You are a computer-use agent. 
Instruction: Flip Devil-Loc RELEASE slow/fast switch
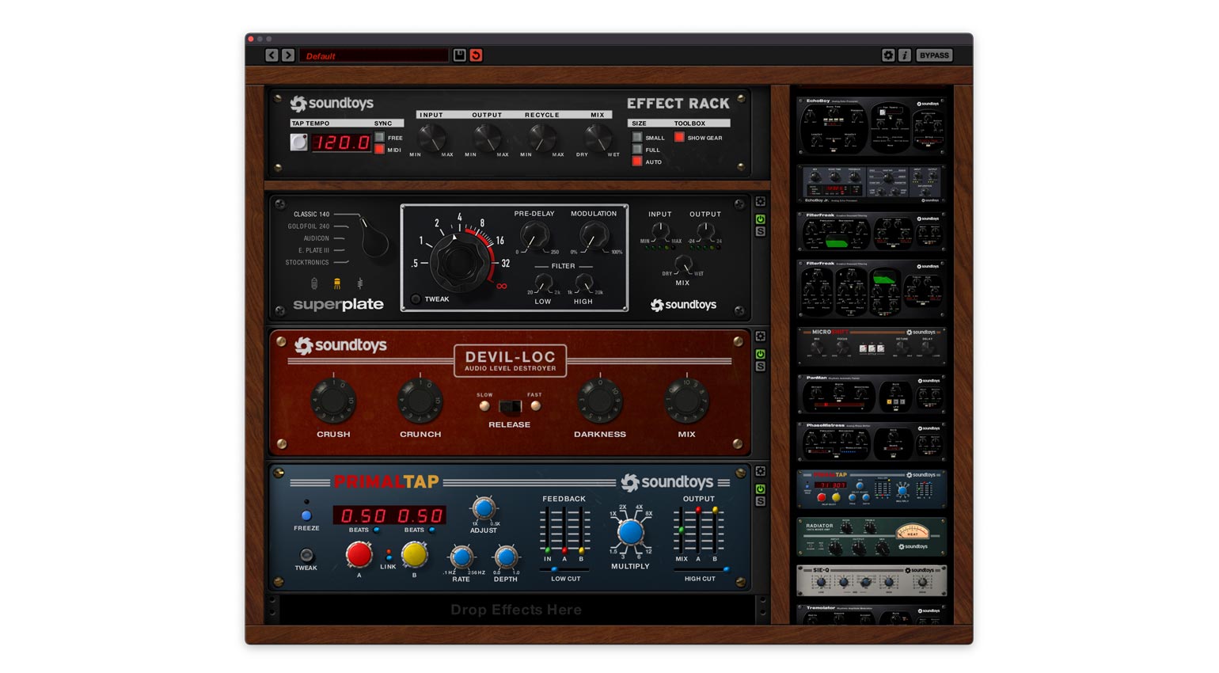click(510, 407)
